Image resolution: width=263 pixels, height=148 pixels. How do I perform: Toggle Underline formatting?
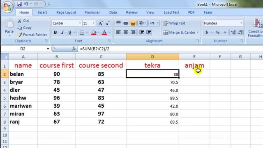pos(70,32)
